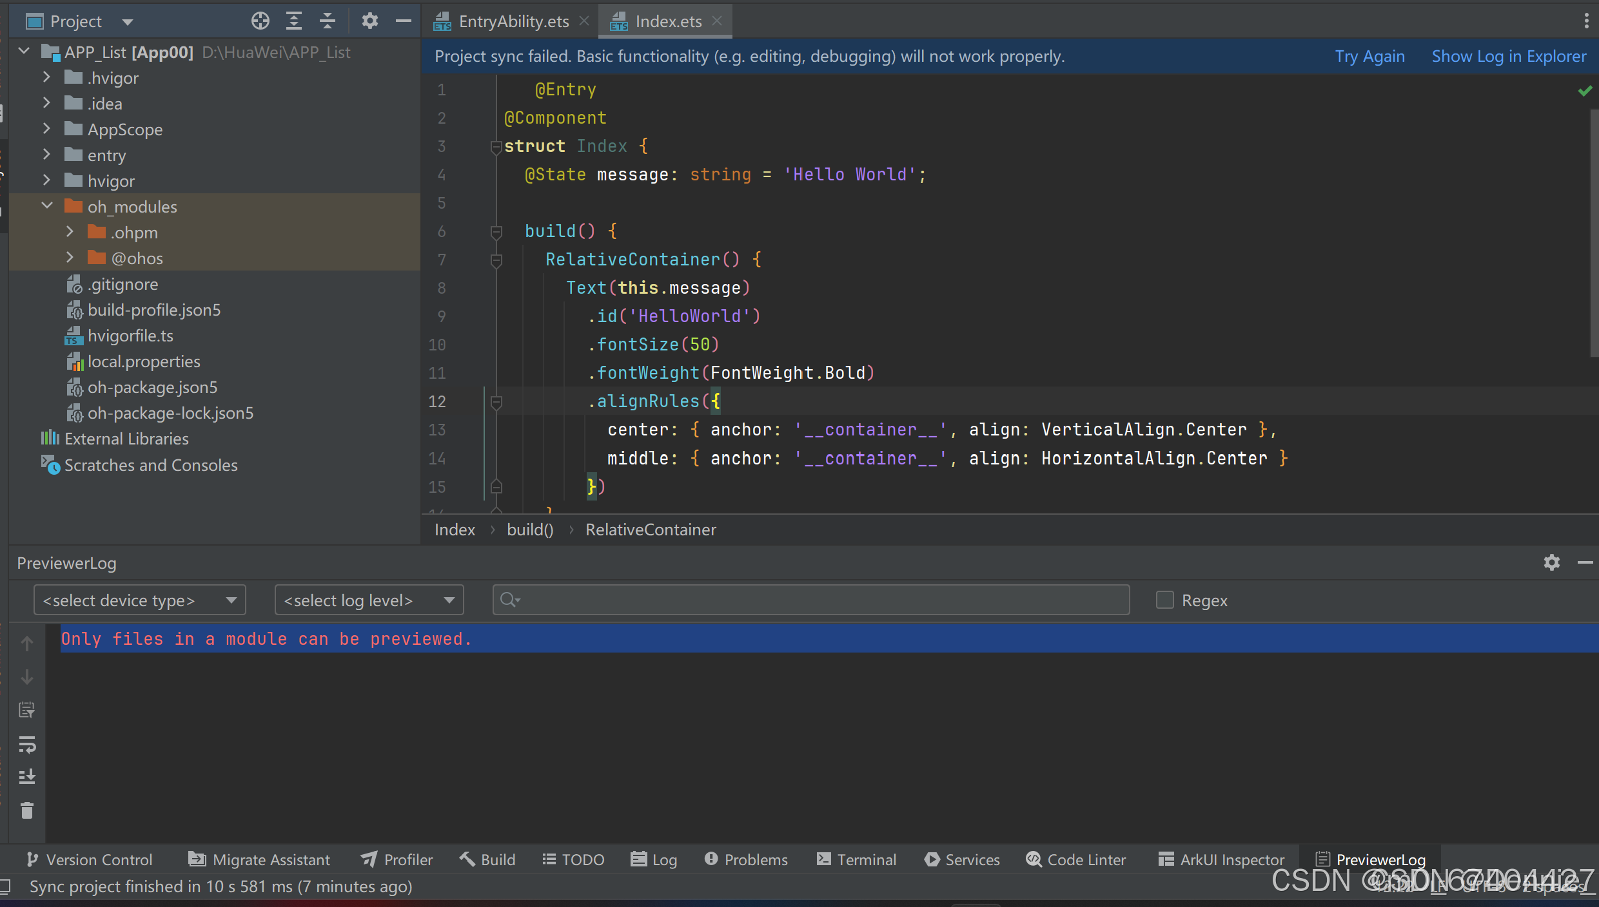Click Try Again to sync the project

click(1369, 56)
